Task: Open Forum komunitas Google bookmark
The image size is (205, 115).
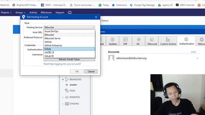Action: [x=82, y=5]
